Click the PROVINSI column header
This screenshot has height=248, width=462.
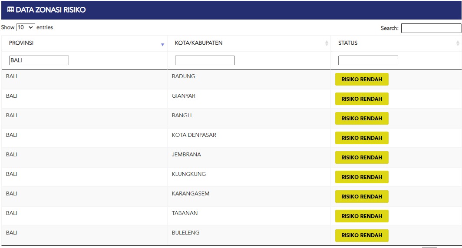point(22,43)
